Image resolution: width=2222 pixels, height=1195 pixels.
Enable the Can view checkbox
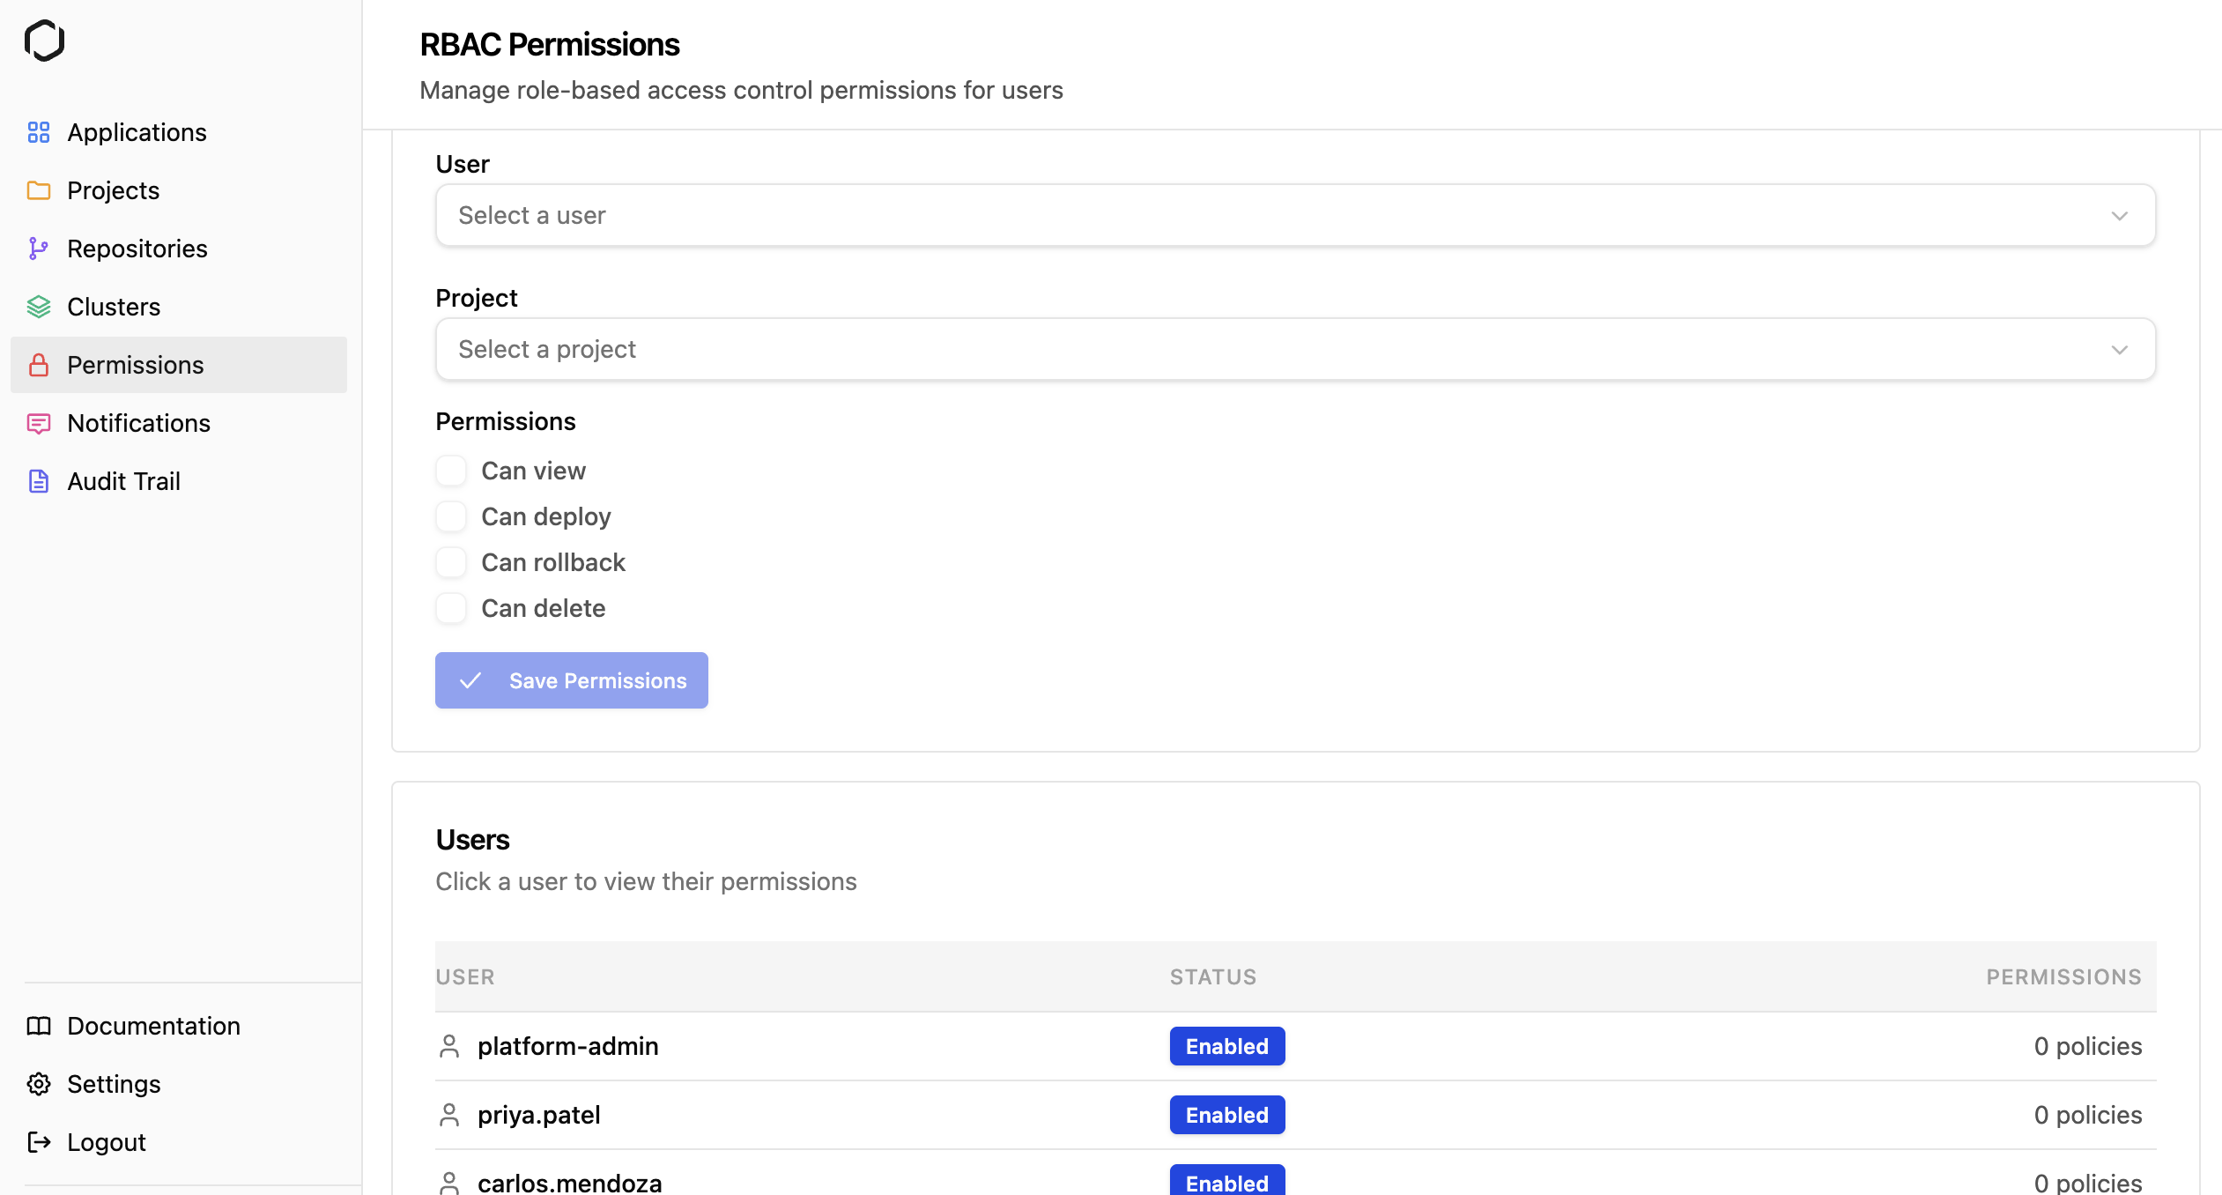click(451, 471)
